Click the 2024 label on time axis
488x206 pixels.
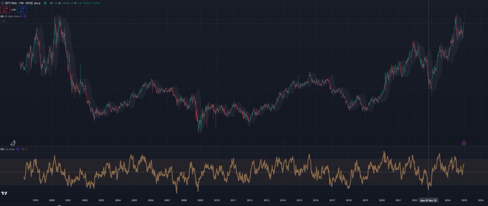click(x=448, y=200)
